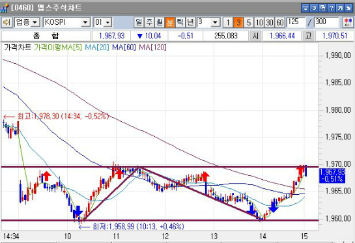Select the 5-minute interval button
Viewport: 355px width, 243px height.
pyautogui.click(x=249, y=22)
